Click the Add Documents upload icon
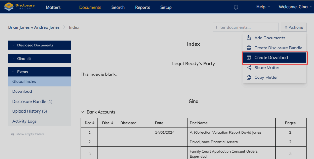Image resolution: width=314 pixels, height=159 pixels. pyautogui.click(x=249, y=38)
